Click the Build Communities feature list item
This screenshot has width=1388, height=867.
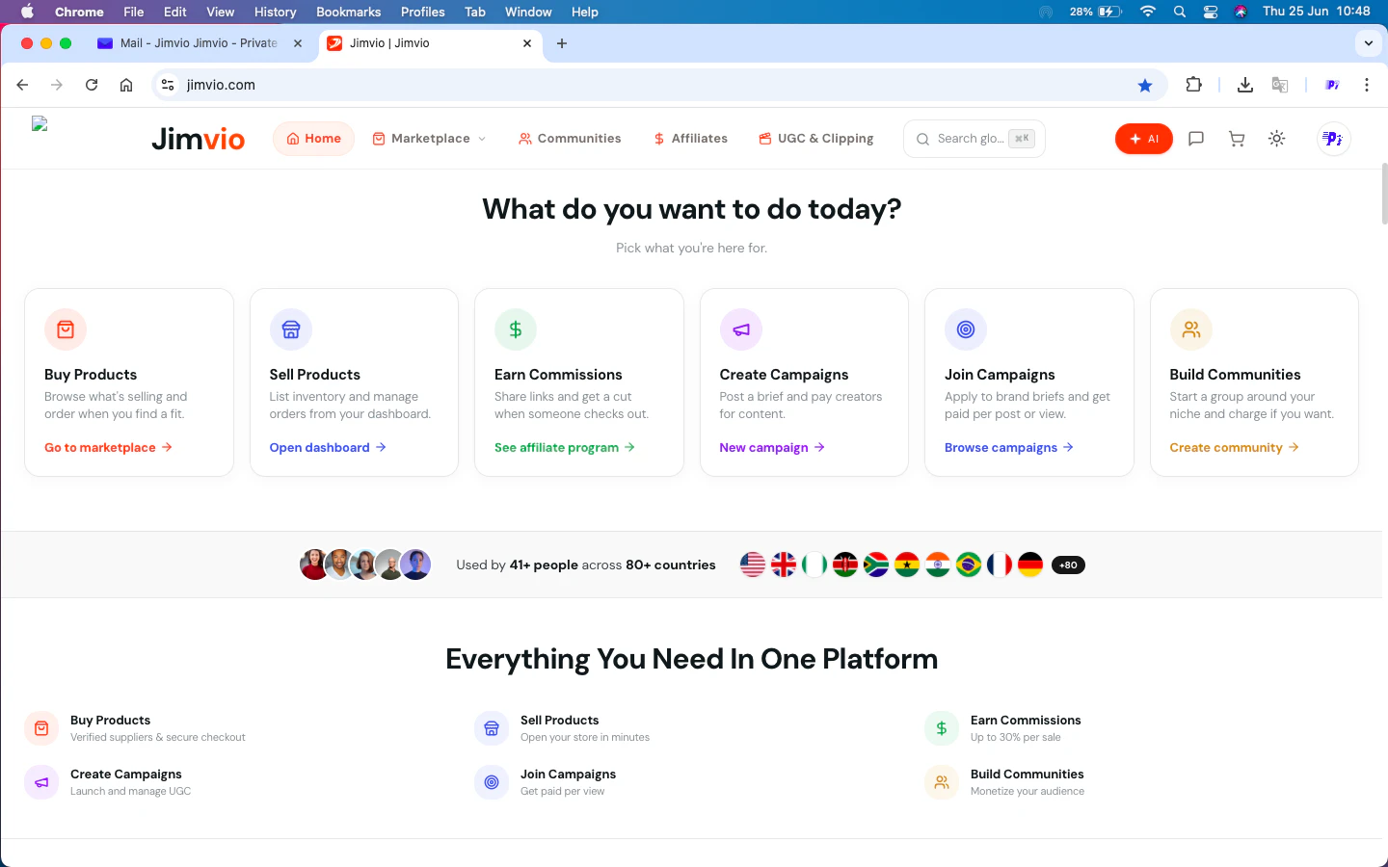click(x=1004, y=782)
